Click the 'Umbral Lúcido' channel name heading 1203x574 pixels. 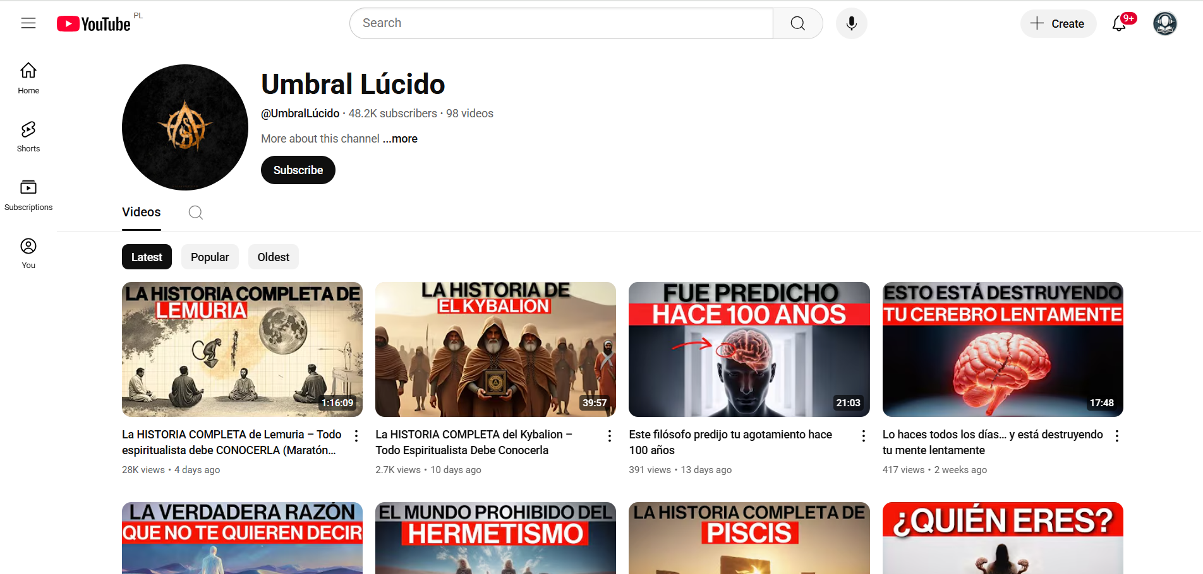click(353, 84)
